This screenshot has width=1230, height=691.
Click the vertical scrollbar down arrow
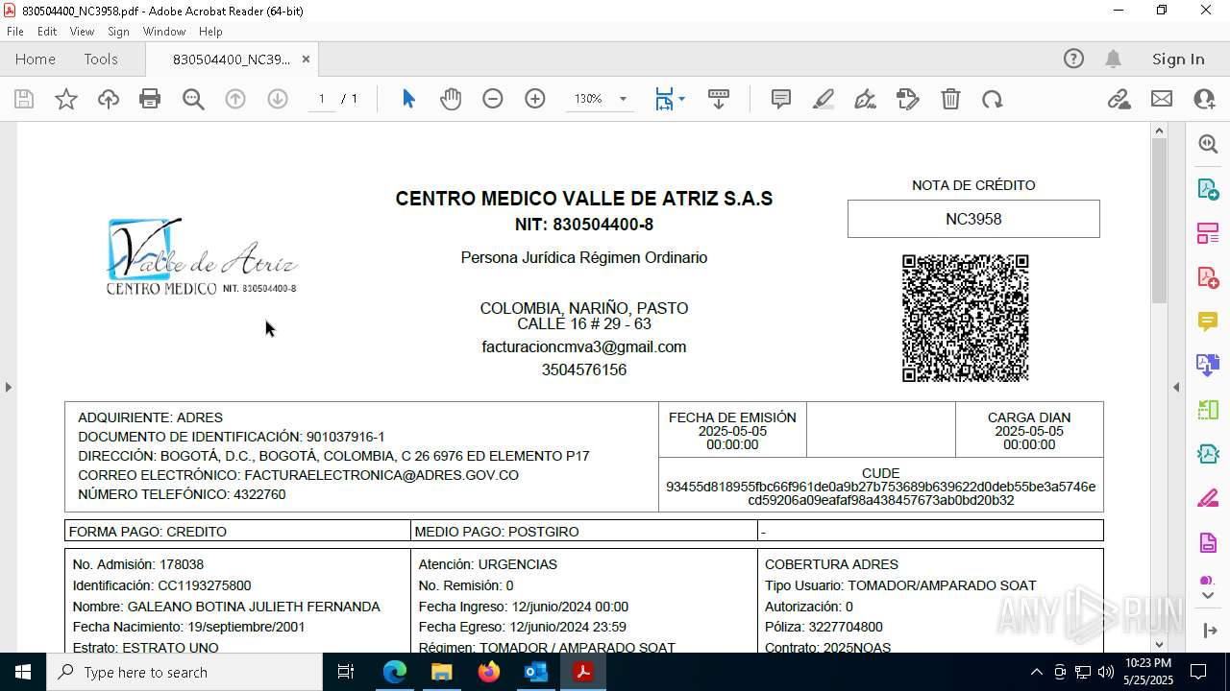(1159, 645)
